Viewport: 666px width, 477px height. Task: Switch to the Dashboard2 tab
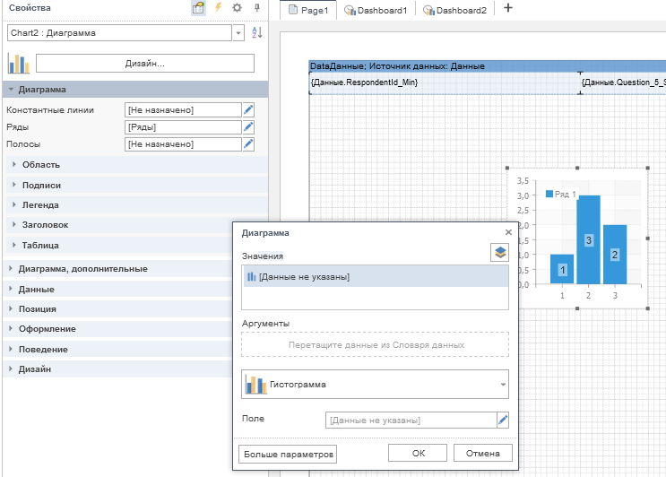[x=455, y=11]
